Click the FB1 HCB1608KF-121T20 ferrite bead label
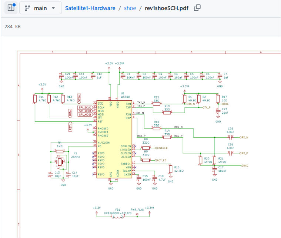The height and width of the screenshot is (238, 281). (118, 211)
